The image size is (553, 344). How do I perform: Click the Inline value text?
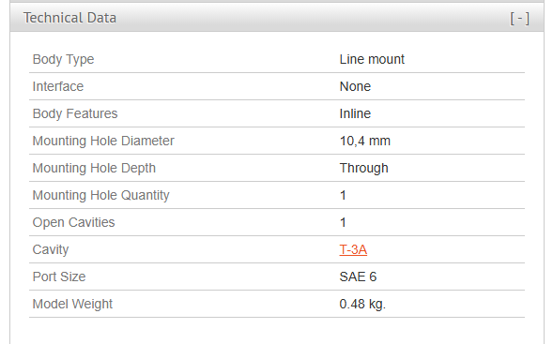355,113
